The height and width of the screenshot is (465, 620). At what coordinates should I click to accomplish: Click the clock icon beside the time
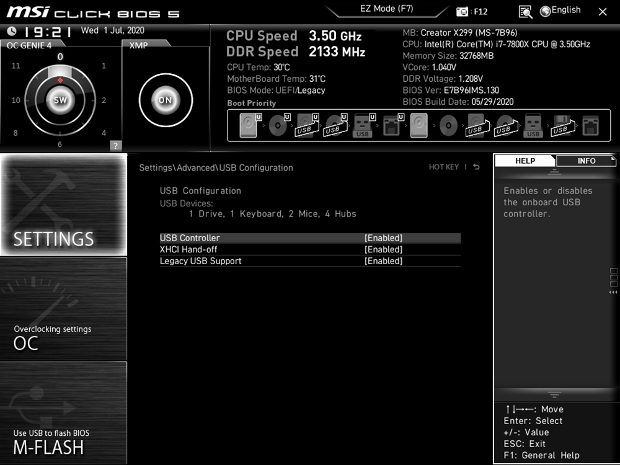point(12,31)
